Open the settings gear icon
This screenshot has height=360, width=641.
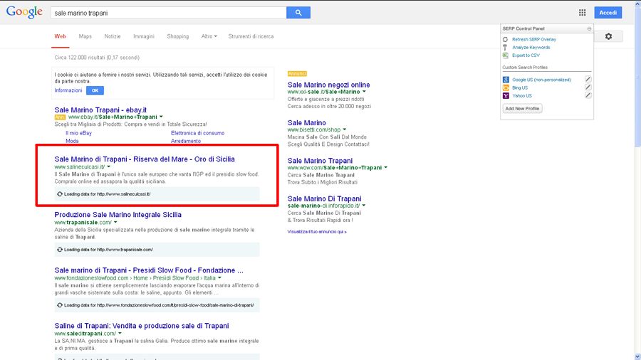pos(608,36)
